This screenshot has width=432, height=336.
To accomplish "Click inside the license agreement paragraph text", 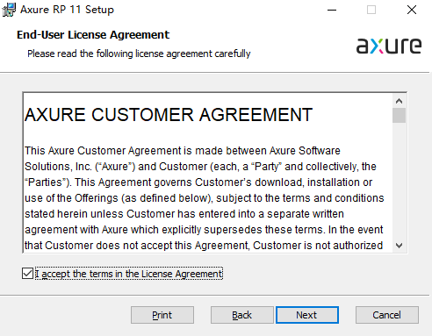I will pyautogui.click(x=205, y=198).
